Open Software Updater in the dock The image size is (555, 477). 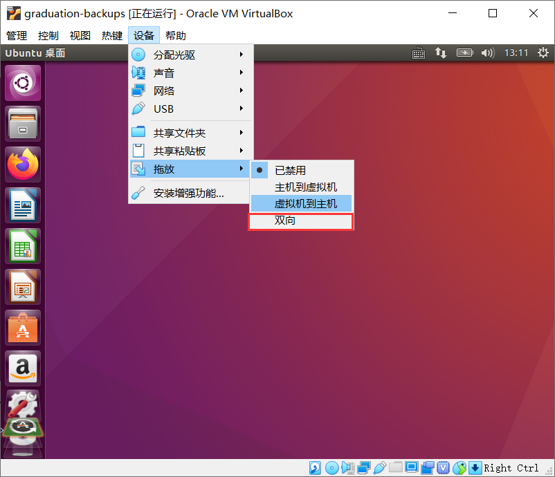[x=23, y=427]
